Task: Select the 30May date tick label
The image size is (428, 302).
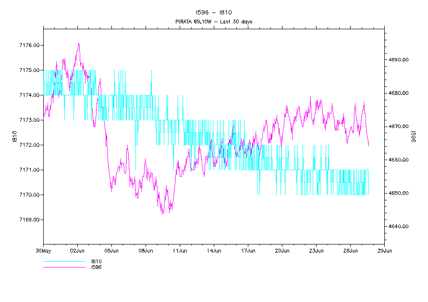Action: click(x=43, y=250)
